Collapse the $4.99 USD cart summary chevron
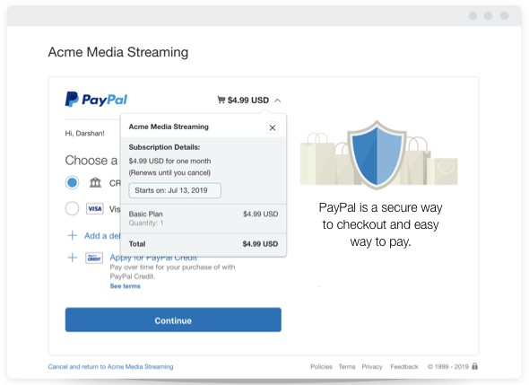 coord(277,101)
